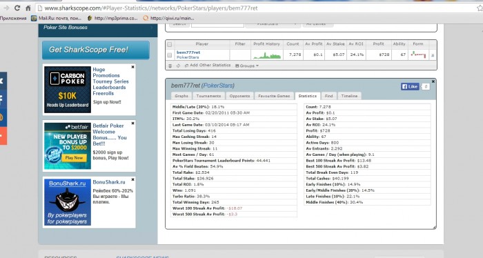The image size is (483, 258).
Task: Click the 'Active Days: 800' statistic
Action: point(322,143)
